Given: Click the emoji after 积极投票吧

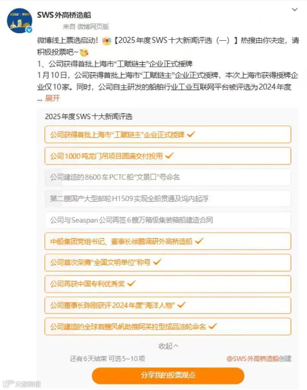Looking at the screenshot, I should (x=84, y=52).
